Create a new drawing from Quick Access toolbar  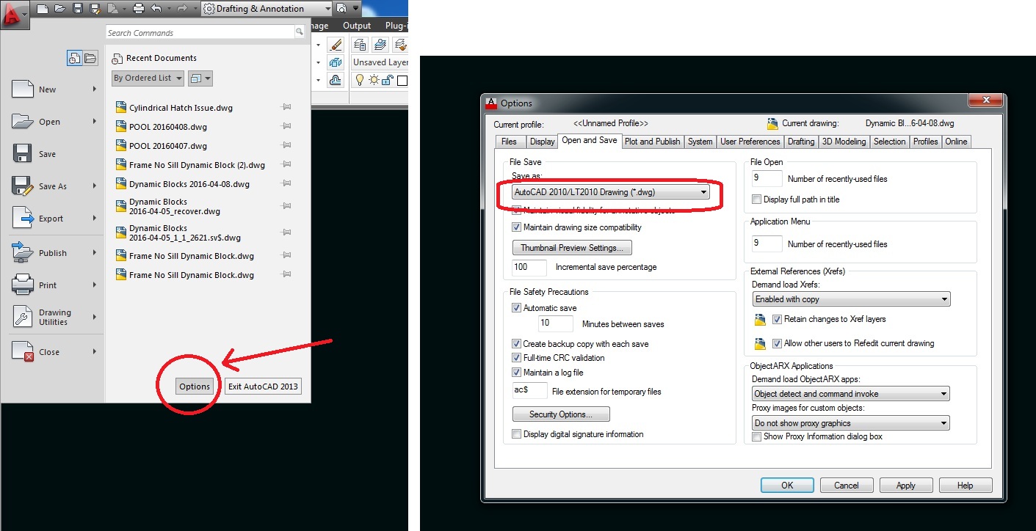(43, 8)
